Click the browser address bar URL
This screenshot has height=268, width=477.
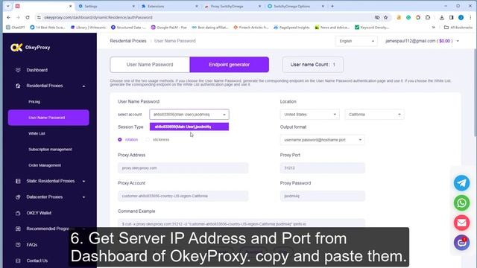[98, 18]
